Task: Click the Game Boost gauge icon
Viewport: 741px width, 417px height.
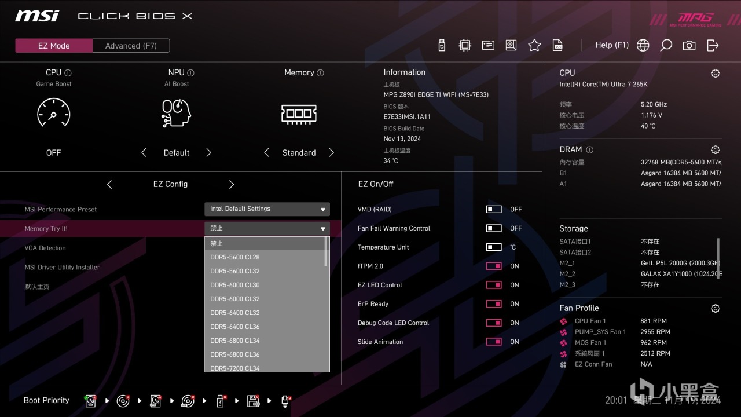Action: pyautogui.click(x=53, y=113)
